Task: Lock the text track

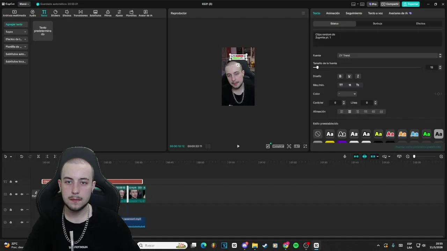Action: 10,182
